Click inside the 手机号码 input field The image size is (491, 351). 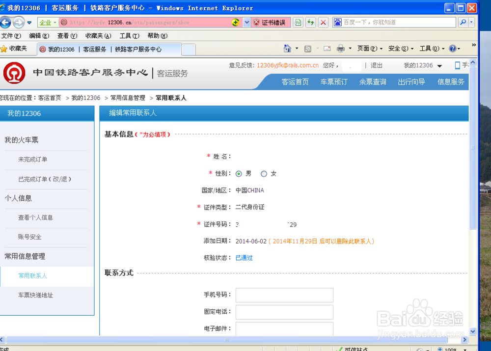(x=284, y=295)
